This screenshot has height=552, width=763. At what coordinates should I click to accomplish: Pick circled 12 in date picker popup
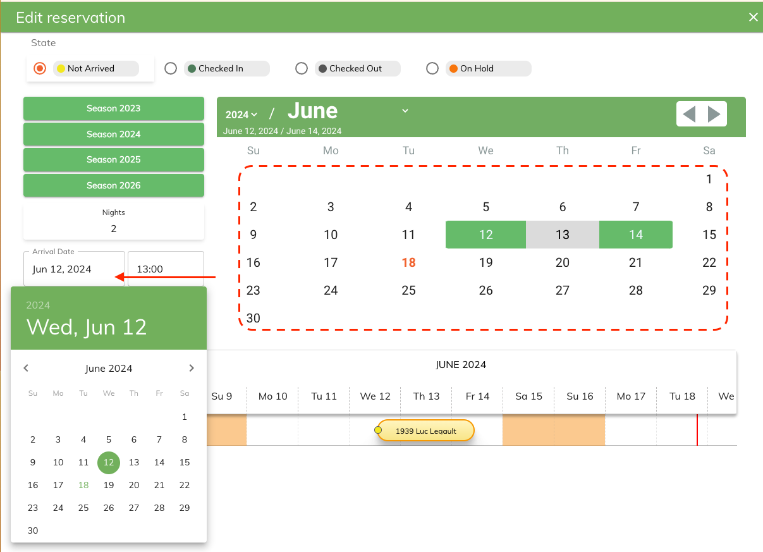point(109,462)
